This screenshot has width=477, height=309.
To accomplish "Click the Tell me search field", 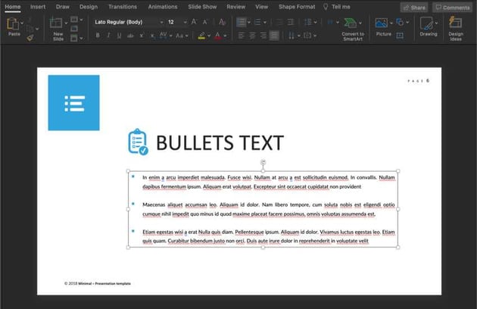I will (x=341, y=7).
